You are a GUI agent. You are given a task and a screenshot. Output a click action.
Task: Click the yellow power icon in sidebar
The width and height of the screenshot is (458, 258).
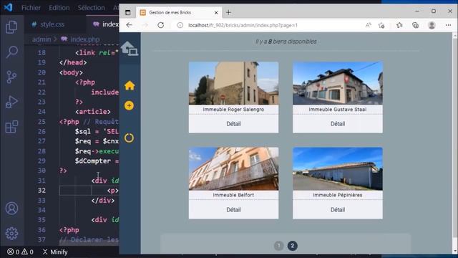pos(129,138)
